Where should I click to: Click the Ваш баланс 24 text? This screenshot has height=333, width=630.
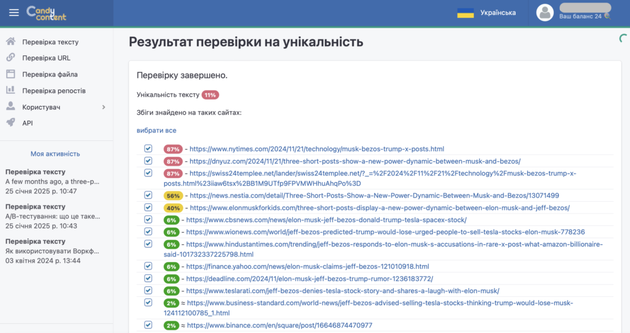pyautogui.click(x=580, y=17)
